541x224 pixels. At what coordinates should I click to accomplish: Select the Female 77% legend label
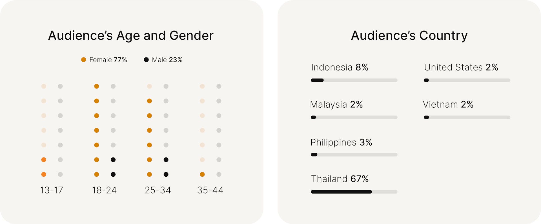click(x=108, y=60)
